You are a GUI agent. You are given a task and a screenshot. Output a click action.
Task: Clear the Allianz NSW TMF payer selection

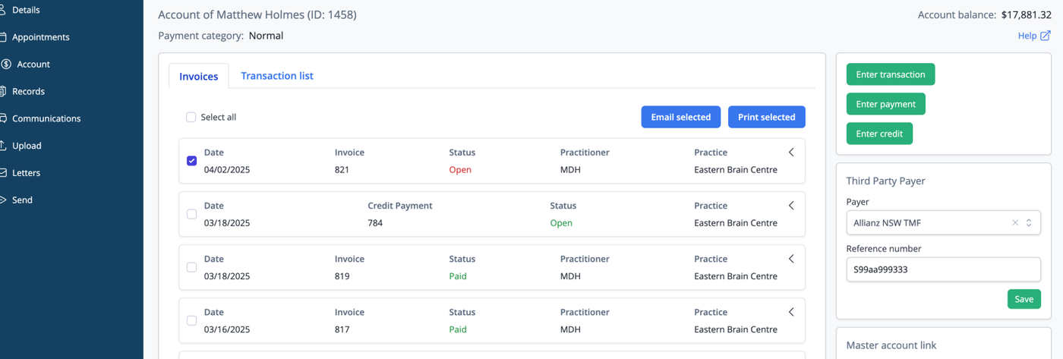coord(1015,223)
